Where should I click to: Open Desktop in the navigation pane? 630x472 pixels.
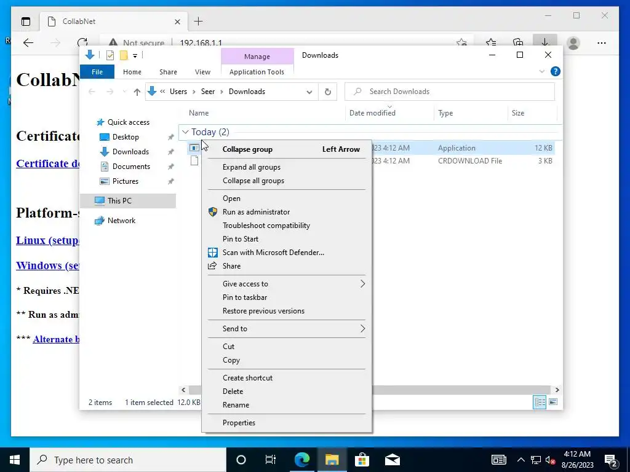pyautogui.click(x=126, y=137)
